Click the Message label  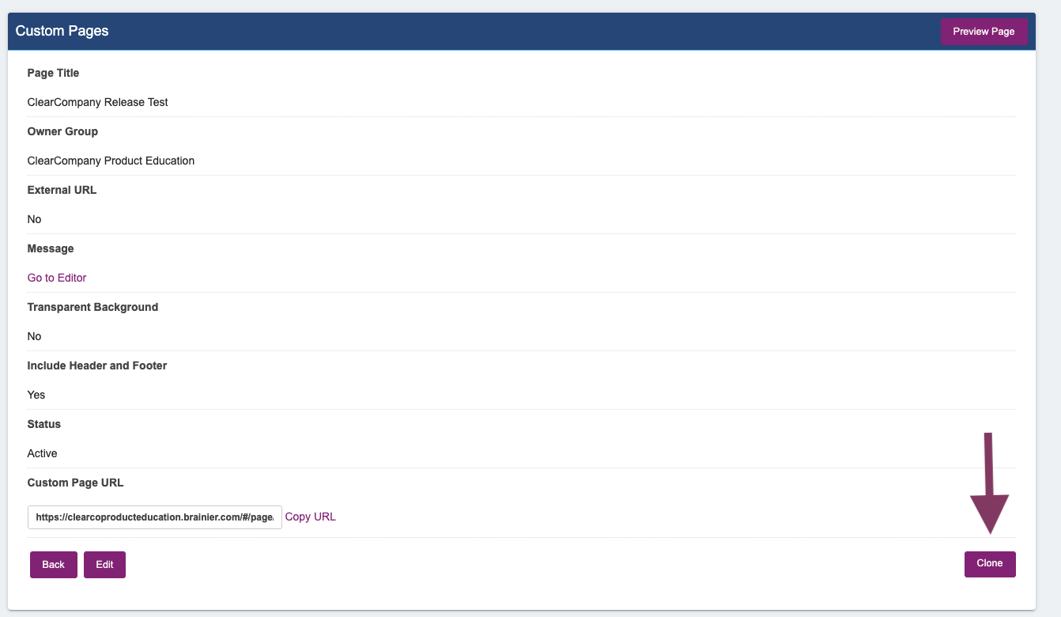click(51, 248)
